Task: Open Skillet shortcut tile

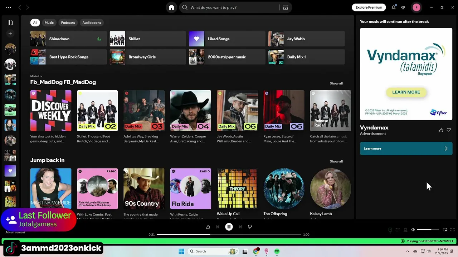Action: tap(148, 39)
